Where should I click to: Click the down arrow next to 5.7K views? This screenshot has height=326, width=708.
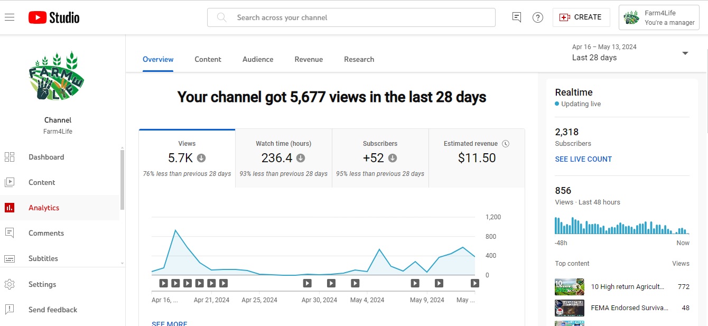[201, 158]
